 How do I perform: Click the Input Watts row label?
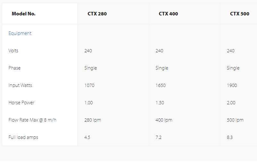point(20,85)
